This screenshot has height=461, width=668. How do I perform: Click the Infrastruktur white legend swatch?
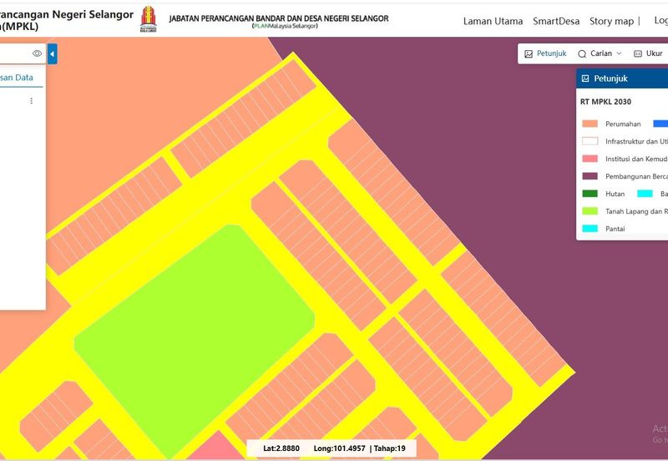590,141
